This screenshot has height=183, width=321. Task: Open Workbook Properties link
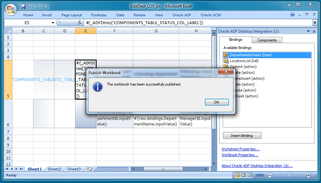pyautogui.click(x=240, y=155)
